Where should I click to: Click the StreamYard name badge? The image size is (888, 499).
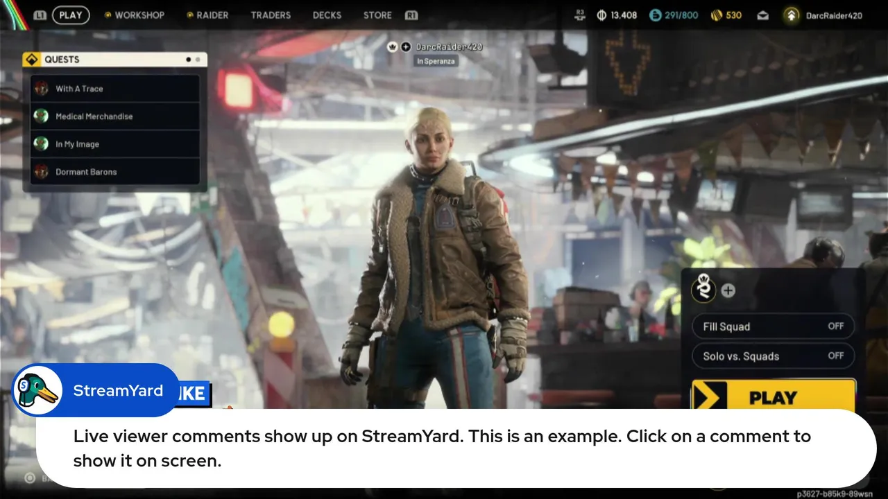pyautogui.click(x=96, y=390)
